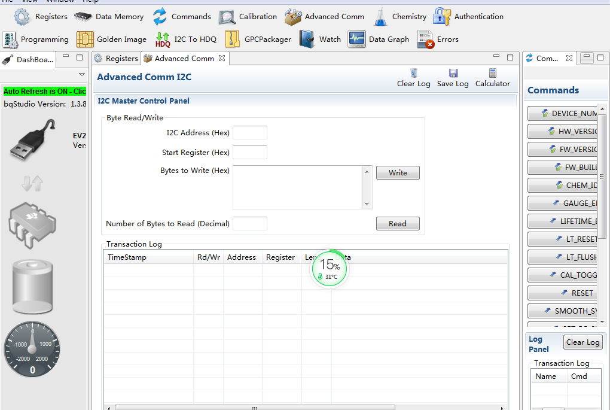Click the Save Log floppy icon
Image resolution: width=610 pixels, height=410 pixels.
coord(453,73)
